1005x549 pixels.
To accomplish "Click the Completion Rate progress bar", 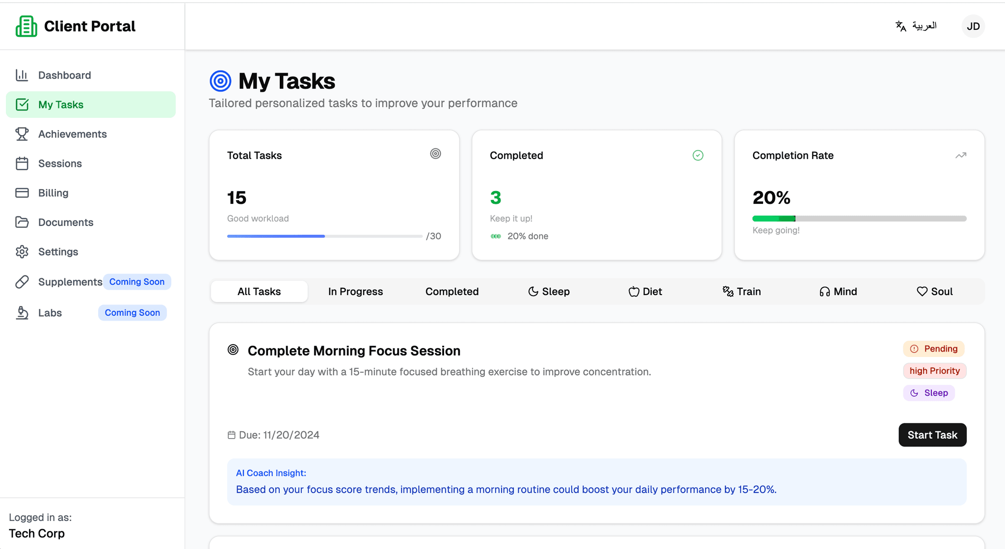I will (x=859, y=218).
